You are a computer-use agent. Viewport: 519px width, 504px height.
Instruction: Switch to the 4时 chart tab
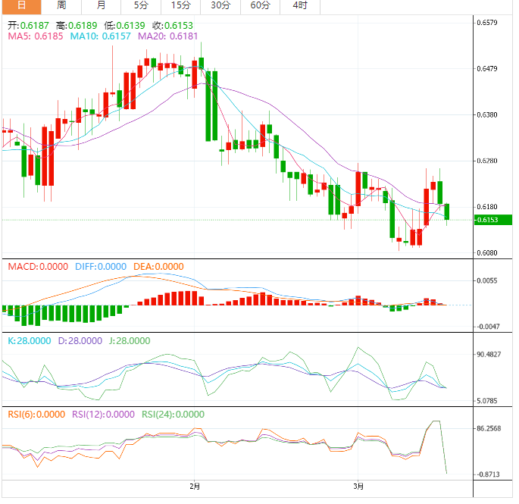pyautogui.click(x=299, y=6)
